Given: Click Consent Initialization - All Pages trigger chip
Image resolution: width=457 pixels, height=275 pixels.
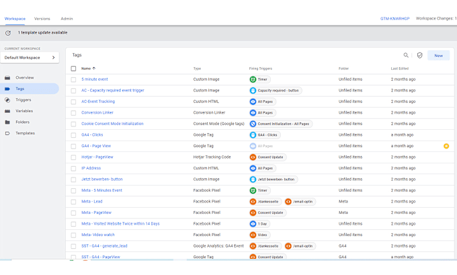Looking at the screenshot, I should click(281, 124).
